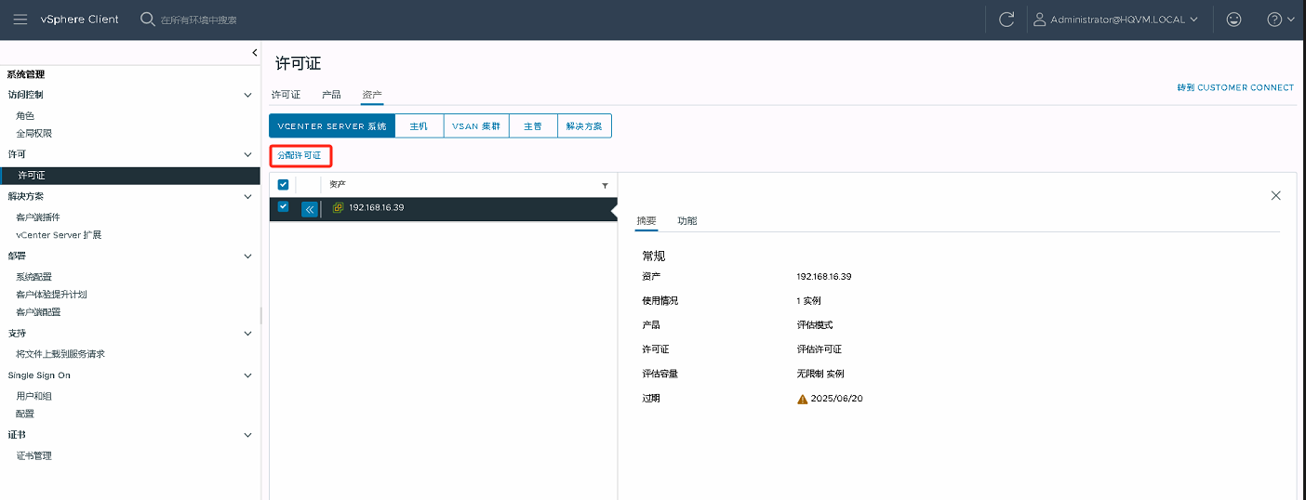Screen dimensions: 1306x500
Task: Open 全局权限 in the sidebar
Action: coord(33,133)
